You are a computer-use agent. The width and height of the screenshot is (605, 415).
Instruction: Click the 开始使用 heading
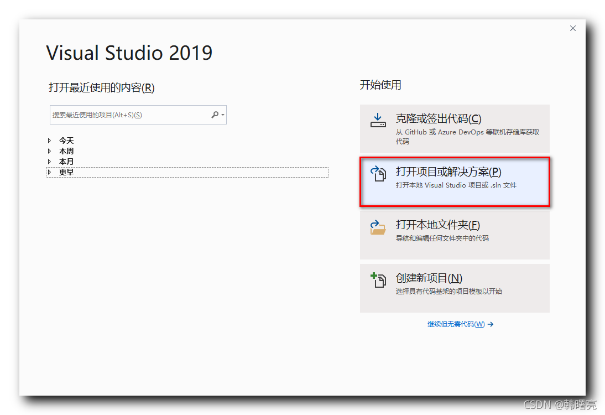(x=380, y=85)
